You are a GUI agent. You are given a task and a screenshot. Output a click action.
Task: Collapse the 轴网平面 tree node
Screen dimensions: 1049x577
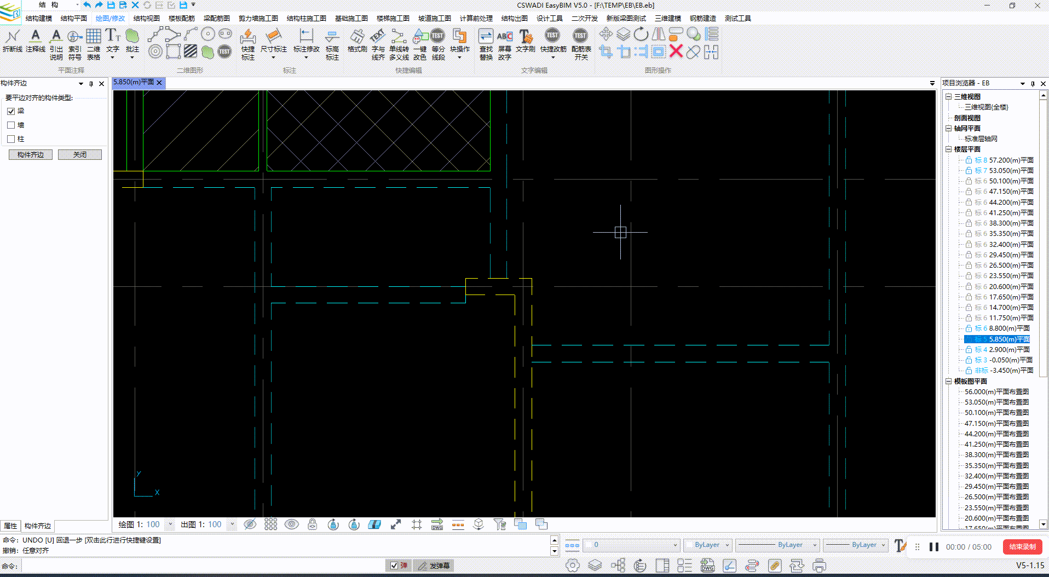949,129
